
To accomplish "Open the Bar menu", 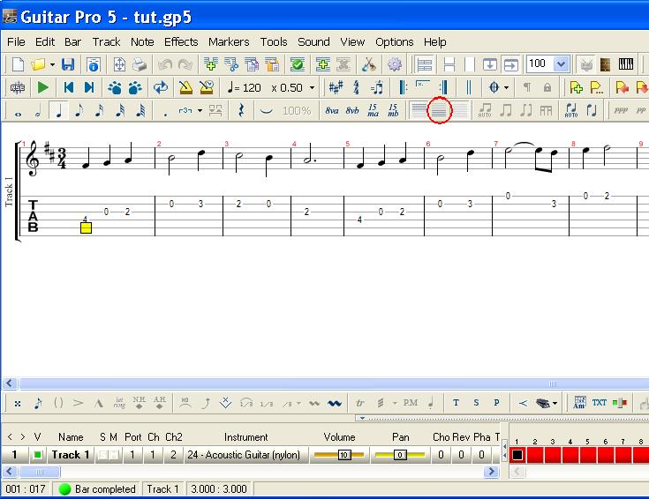I will click(72, 41).
